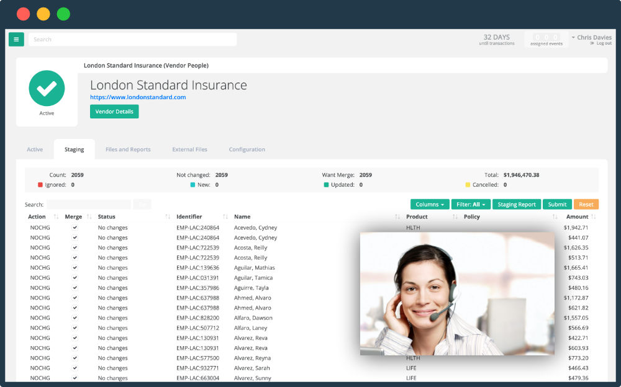Open the green hamburger menu
621x387 pixels.
pyautogui.click(x=16, y=40)
